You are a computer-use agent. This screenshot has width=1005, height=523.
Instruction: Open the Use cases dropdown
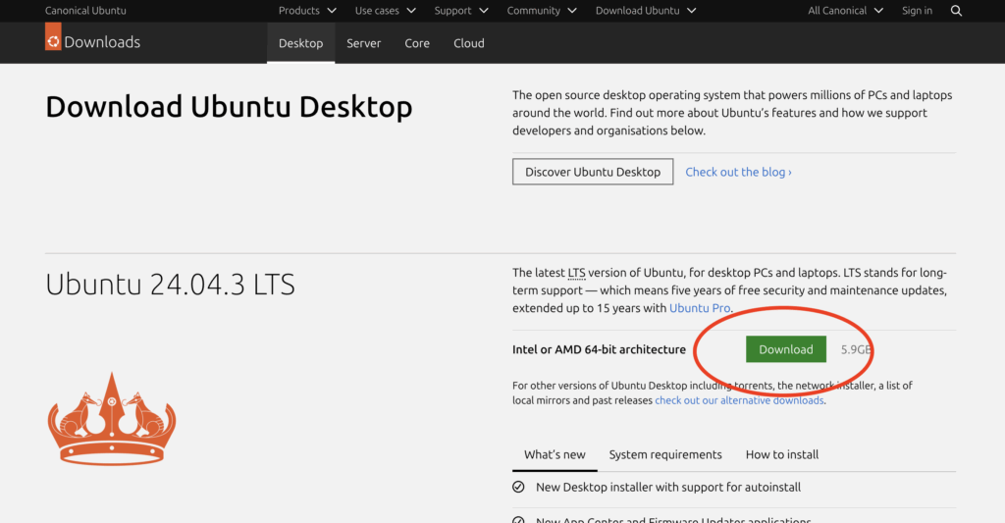385,11
